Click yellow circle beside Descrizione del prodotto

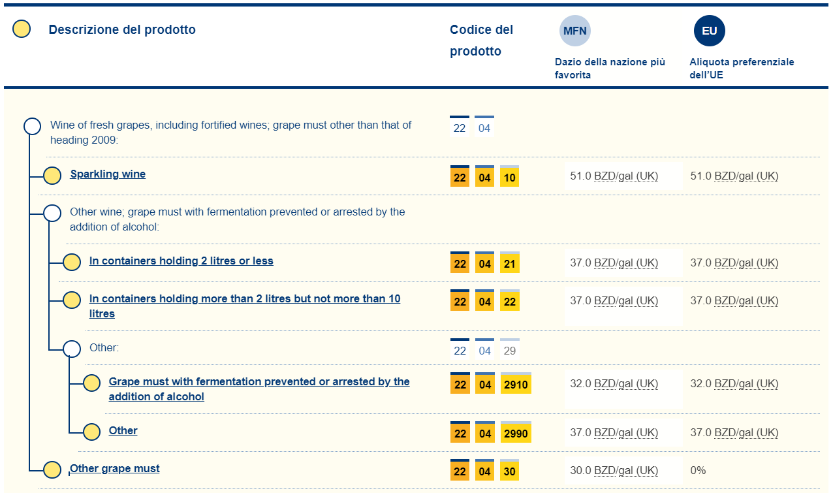pyautogui.click(x=22, y=29)
